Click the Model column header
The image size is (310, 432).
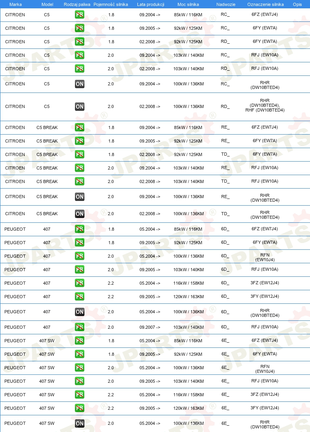(47, 4)
